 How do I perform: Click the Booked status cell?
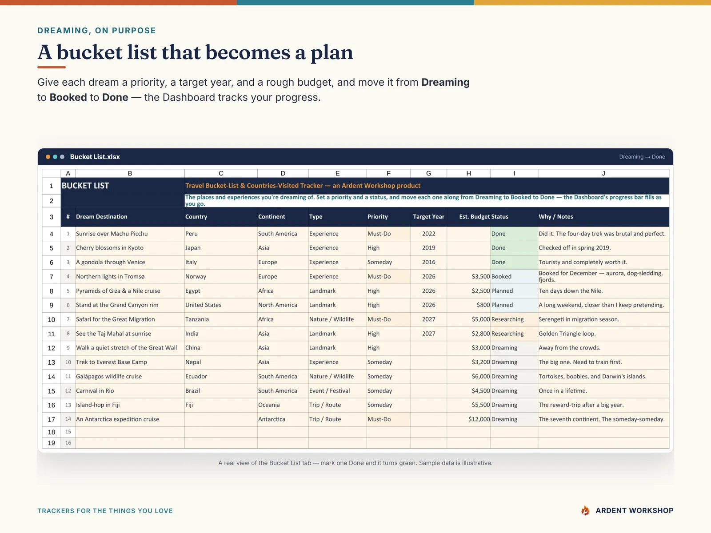(x=514, y=276)
